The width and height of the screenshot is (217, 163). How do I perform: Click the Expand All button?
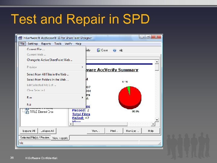pos(29,131)
